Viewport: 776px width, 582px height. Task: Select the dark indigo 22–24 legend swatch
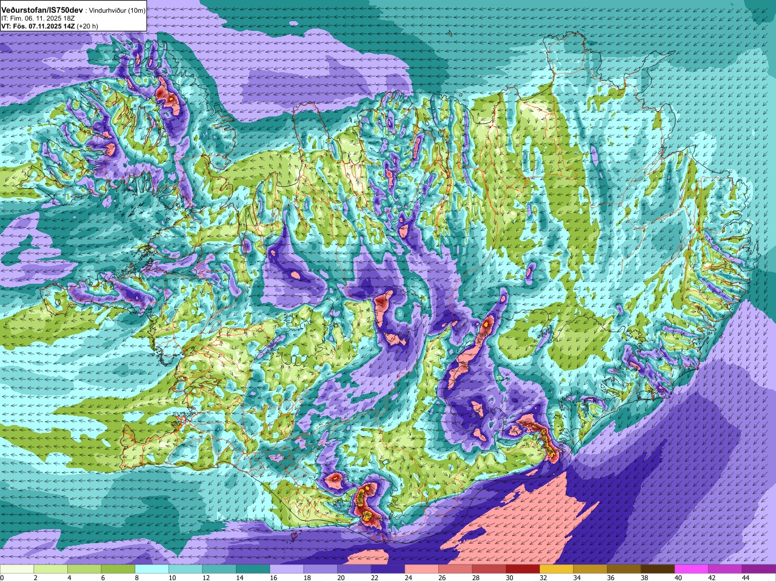click(388, 569)
